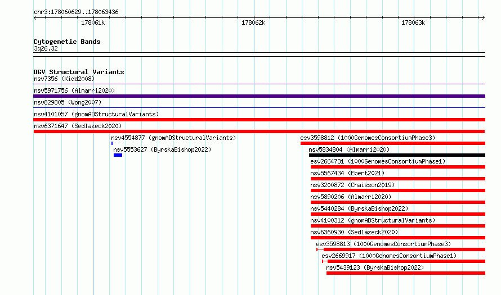Click the 3q26.32 band label
This screenshot has height=295, width=501.
coord(46,48)
